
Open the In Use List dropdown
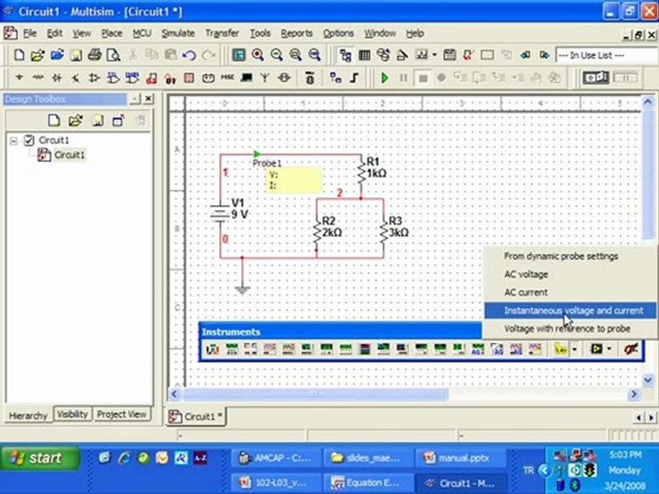(x=607, y=55)
